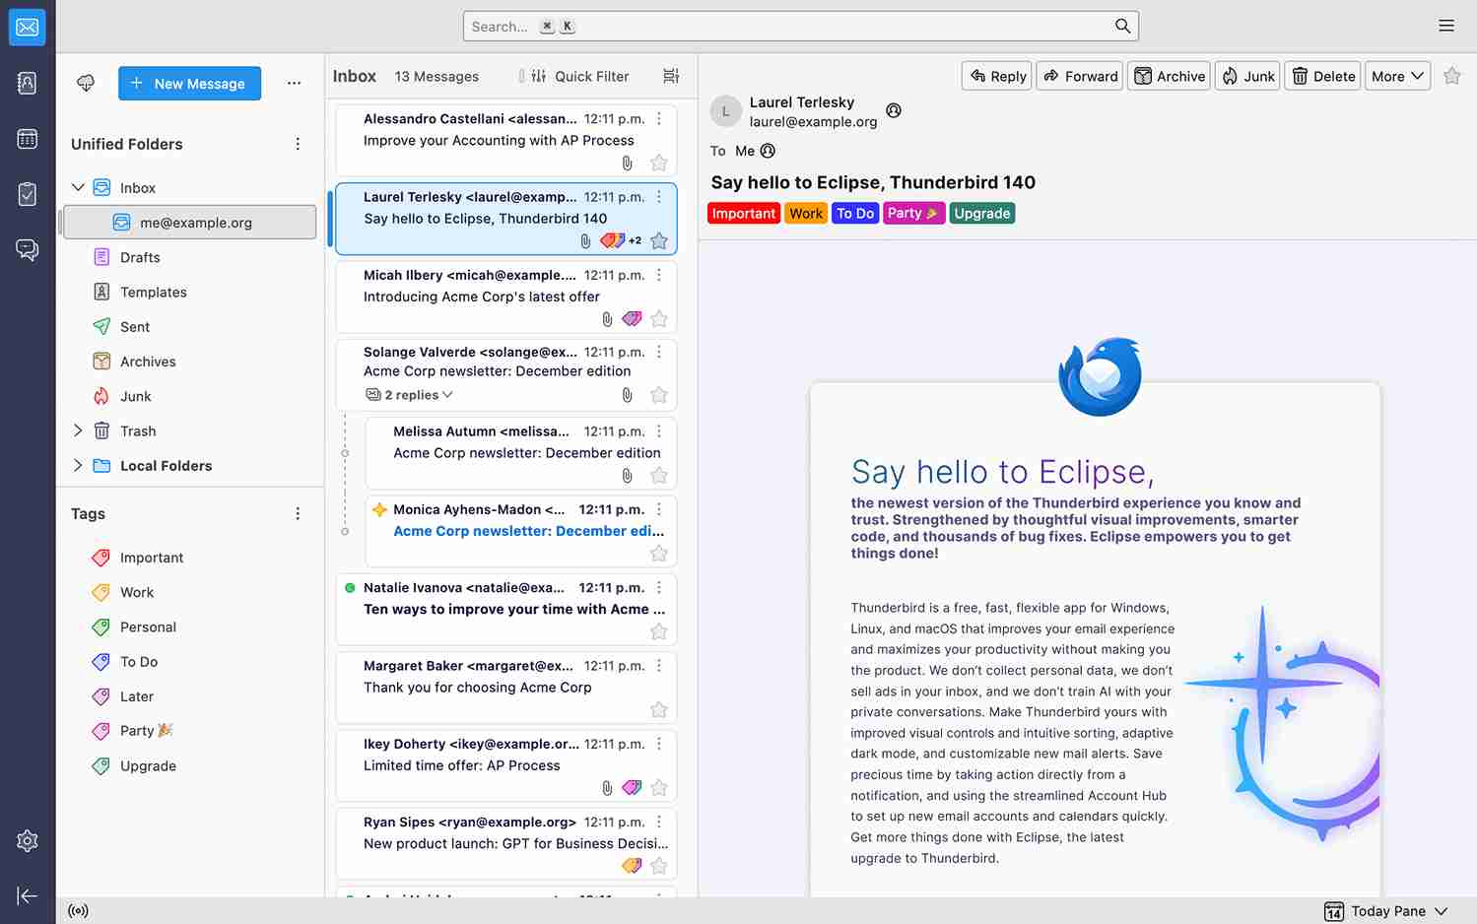
Task: Reply to the open message
Action: [997, 76]
